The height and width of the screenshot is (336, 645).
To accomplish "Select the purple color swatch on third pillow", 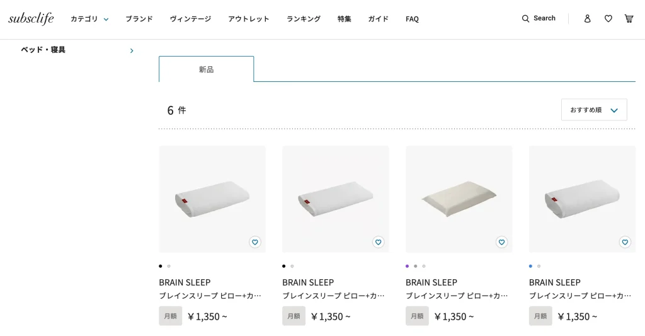I will (x=408, y=266).
